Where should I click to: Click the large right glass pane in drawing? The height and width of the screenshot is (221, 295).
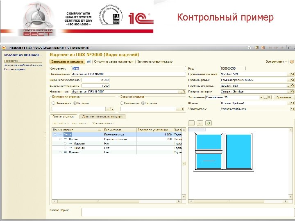tap(238, 151)
